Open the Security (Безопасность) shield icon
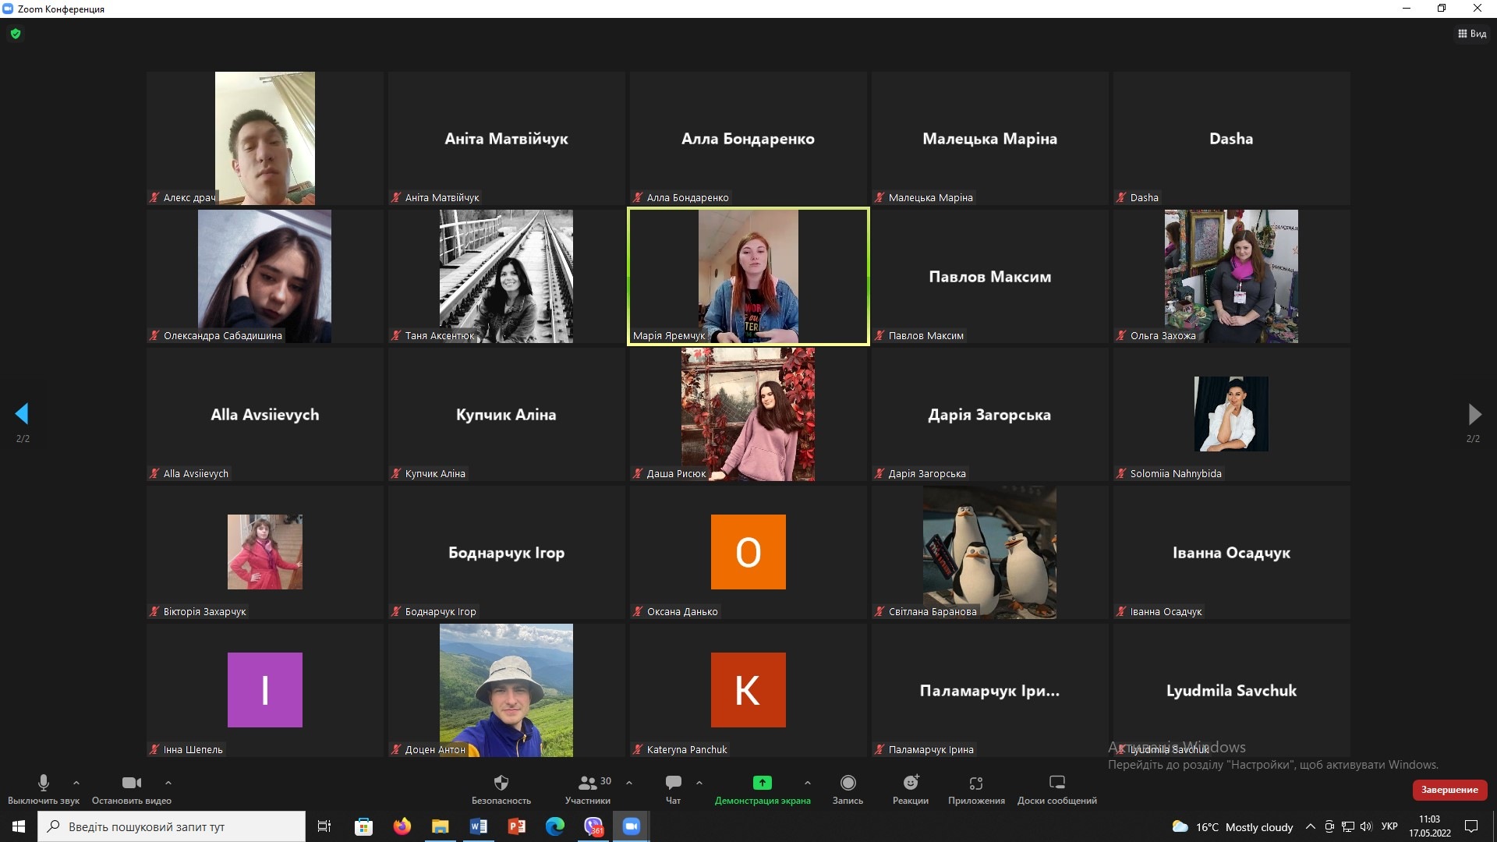The width and height of the screenshot is (1497, 842). (501, 783)
